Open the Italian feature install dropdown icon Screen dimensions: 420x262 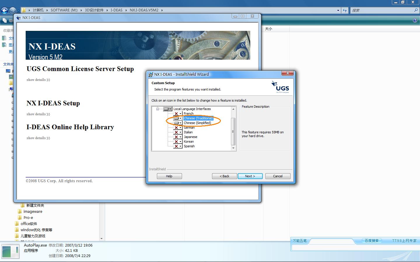[x=178, y=132]
